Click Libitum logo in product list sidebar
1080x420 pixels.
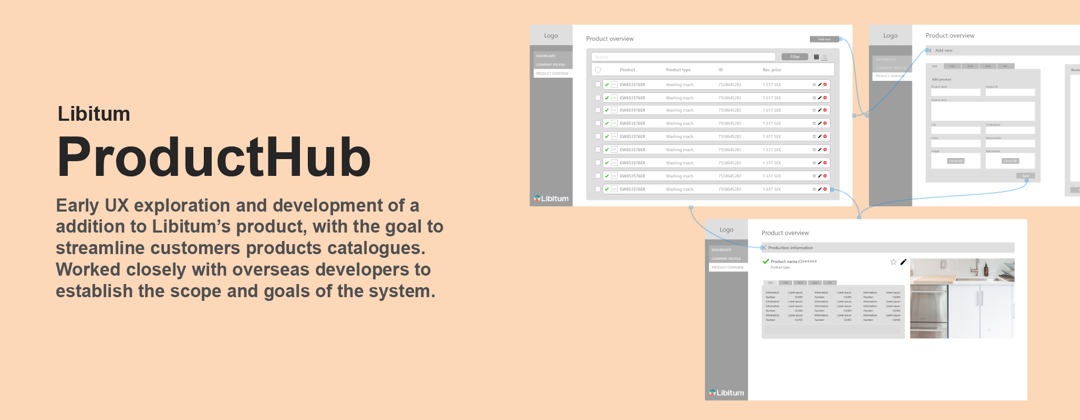pyautogui.click(x=551, y=198)
